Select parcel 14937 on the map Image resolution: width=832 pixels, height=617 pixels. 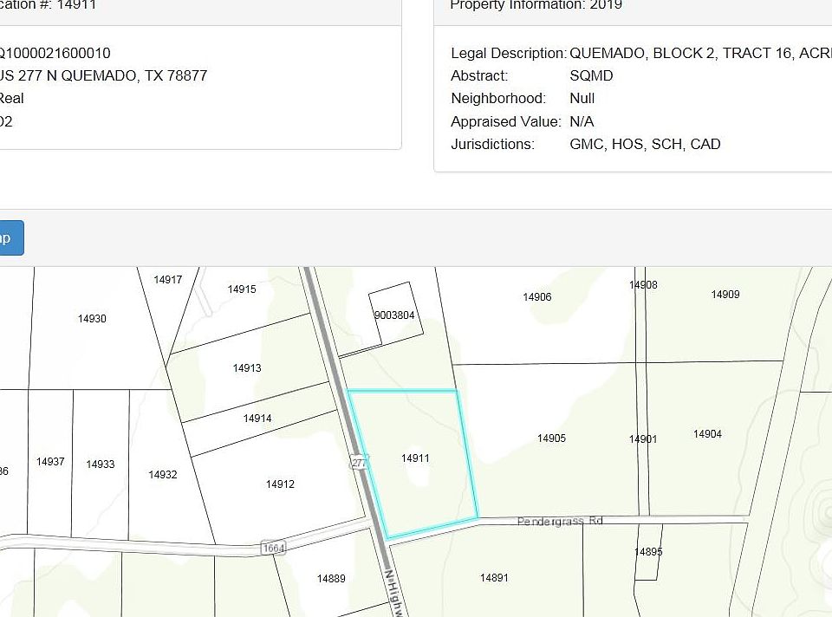pos(50,462)
